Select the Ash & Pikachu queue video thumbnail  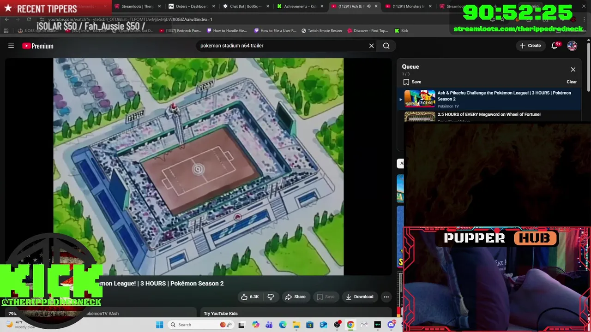click(x=420, y=99)
